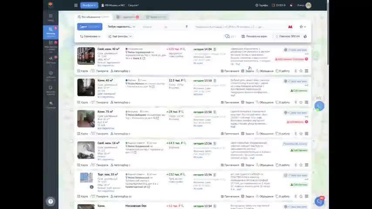Star the 'Комн. 75 м²' listing

(301, 134)
